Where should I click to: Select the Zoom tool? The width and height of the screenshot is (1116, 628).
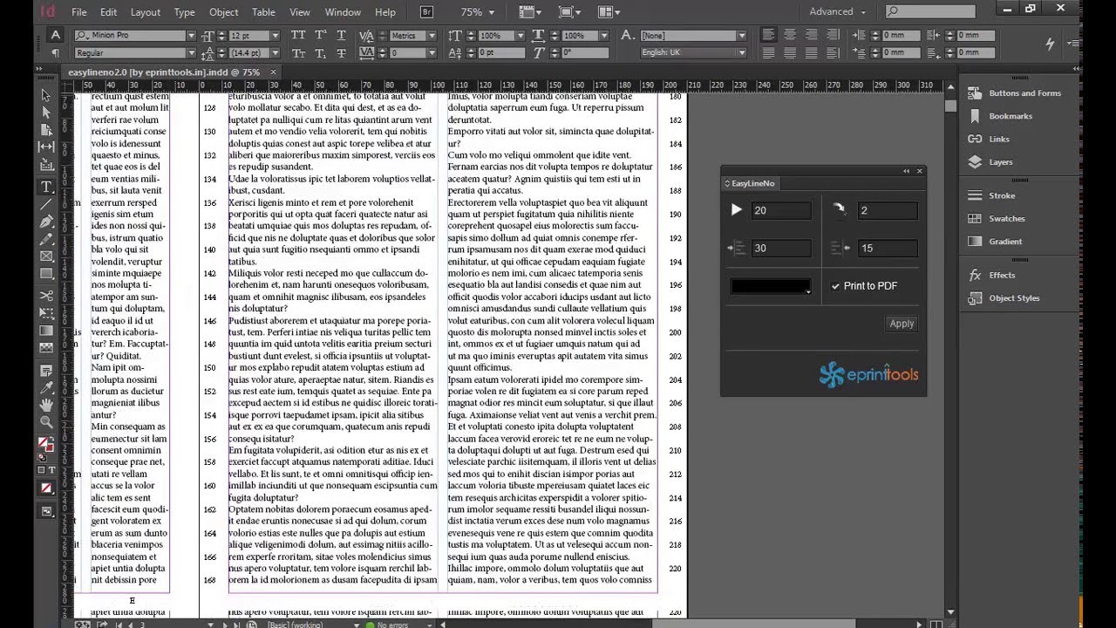click(46, 423)
